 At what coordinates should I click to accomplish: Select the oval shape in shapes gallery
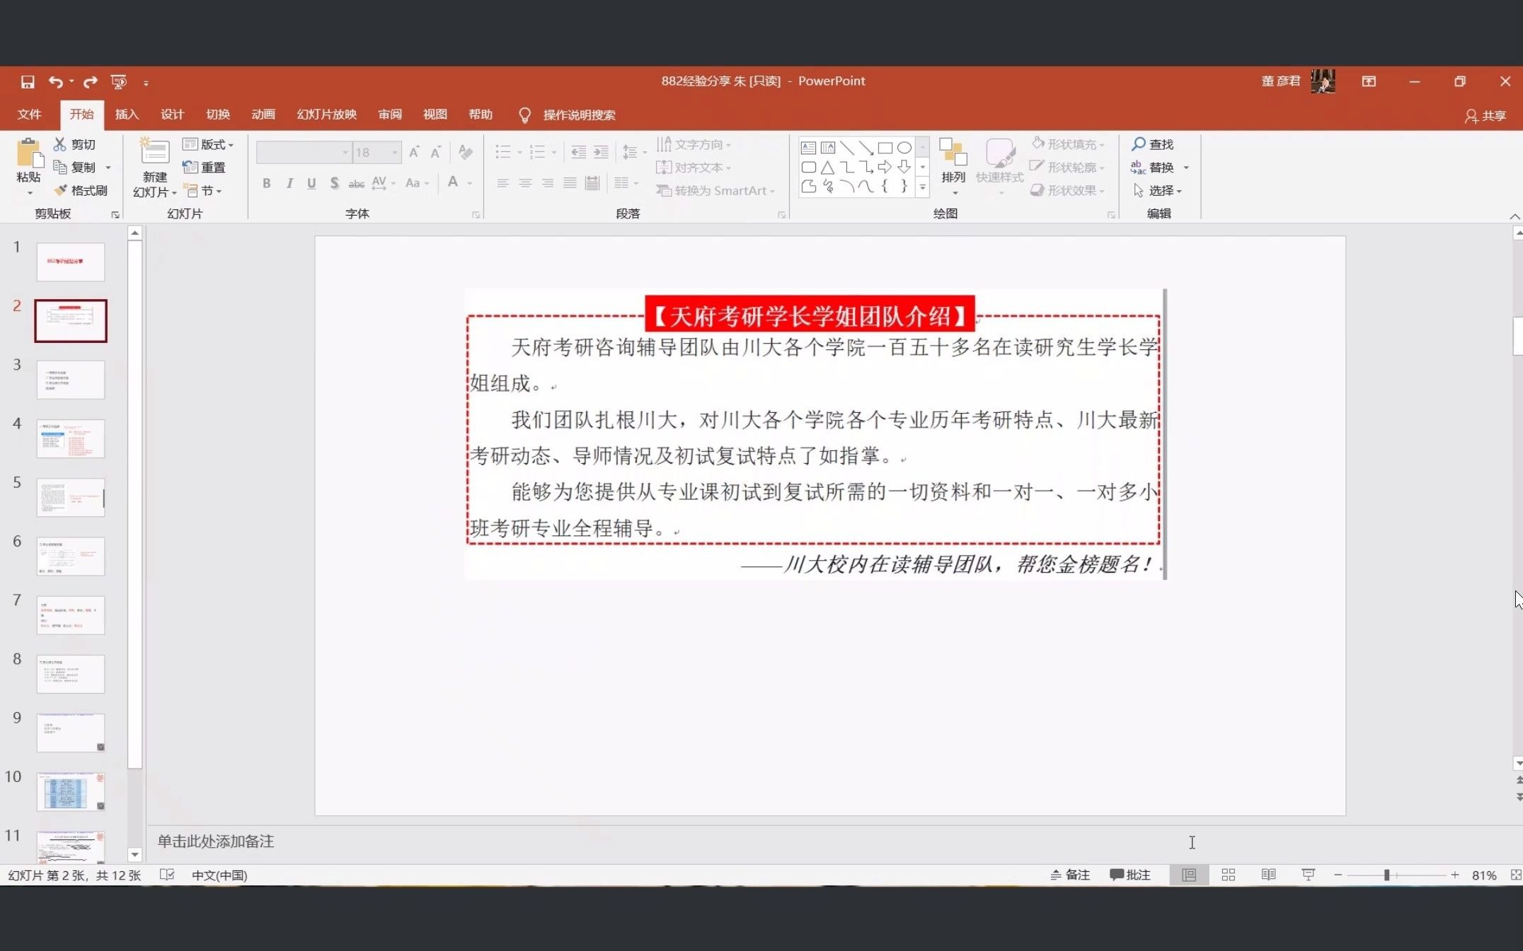point(904,148)
